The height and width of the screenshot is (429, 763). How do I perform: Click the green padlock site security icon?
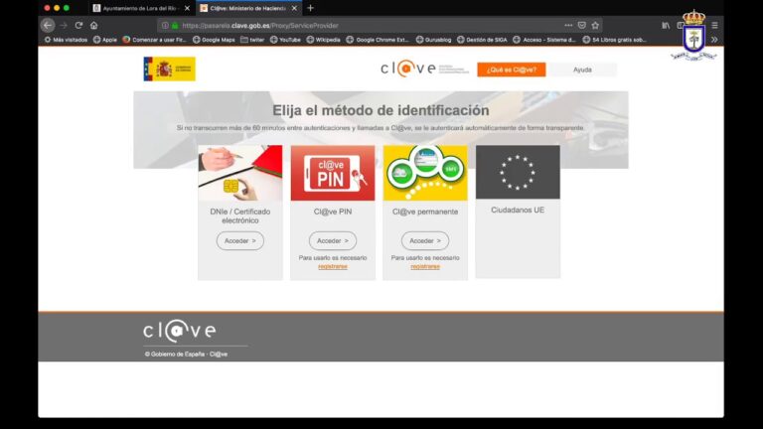click(x=175, y=25)
